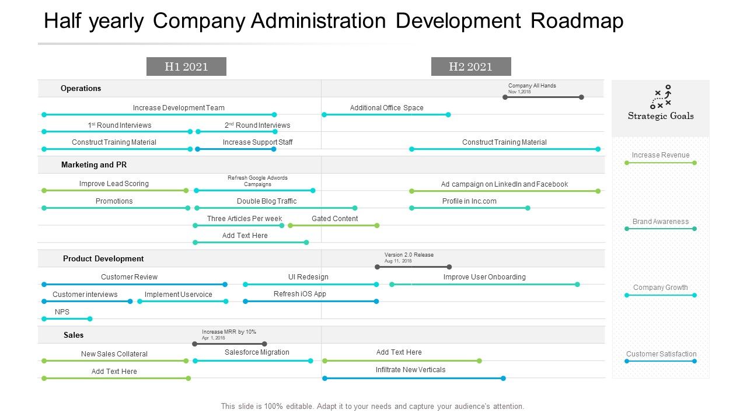Select the Promotions label
The image size is (747, 420).
coord(114,201)
